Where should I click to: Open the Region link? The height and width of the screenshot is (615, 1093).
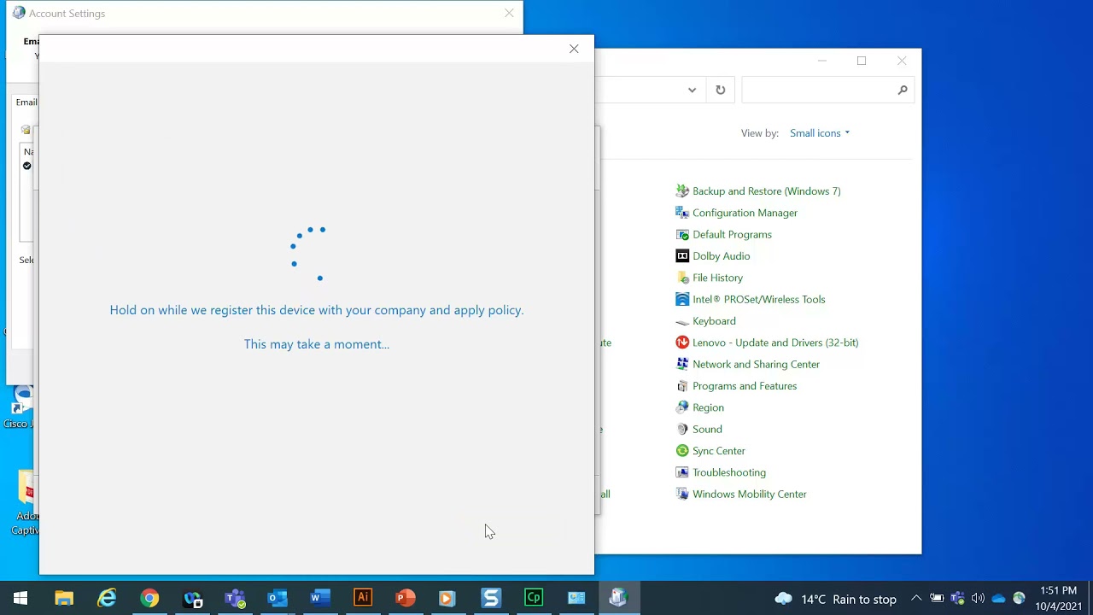coord(708,407)
